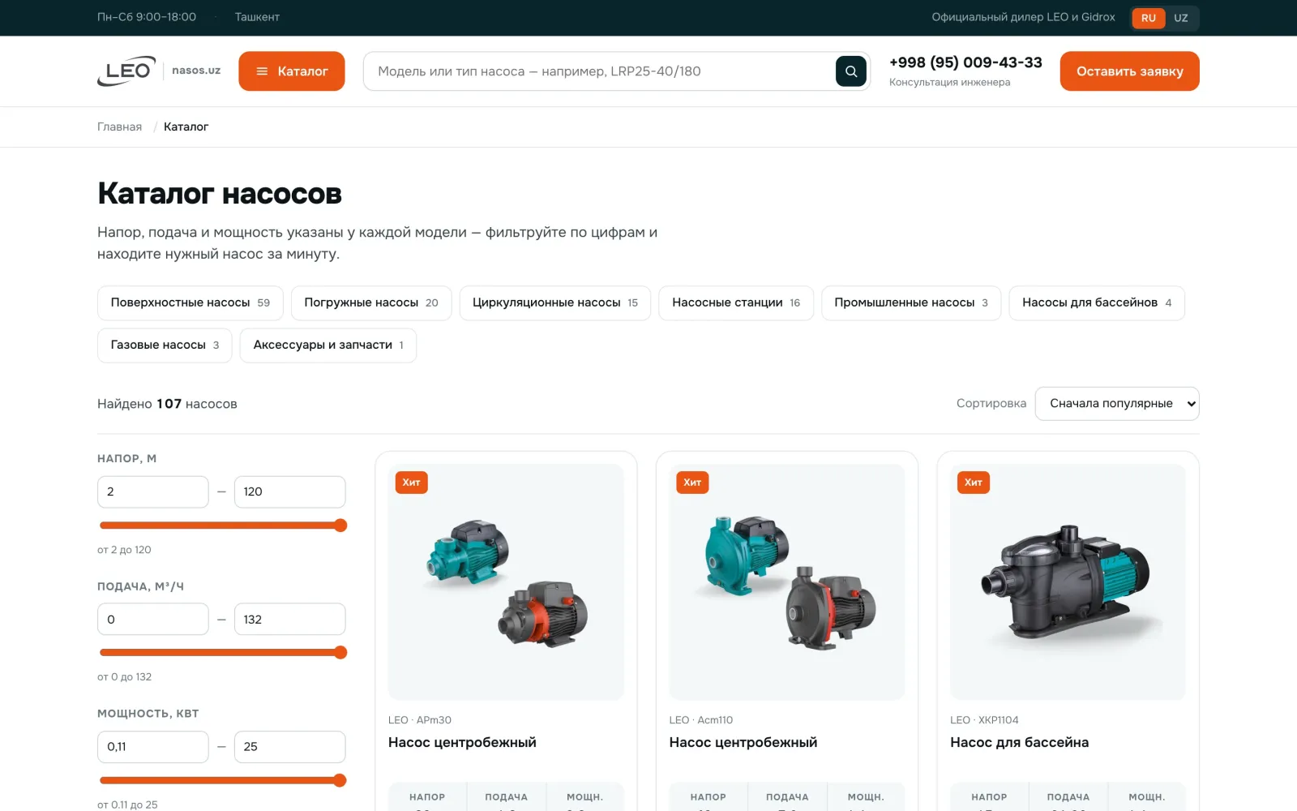Screen dimensions: 1297x811
Task: Click the Мощность maximum value field
Action: [290, 747]
